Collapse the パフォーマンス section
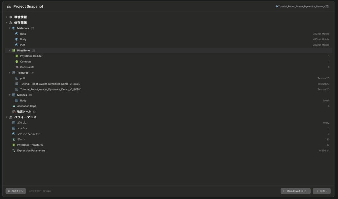This screenshot has height=199, width=338. pos(7,117)
